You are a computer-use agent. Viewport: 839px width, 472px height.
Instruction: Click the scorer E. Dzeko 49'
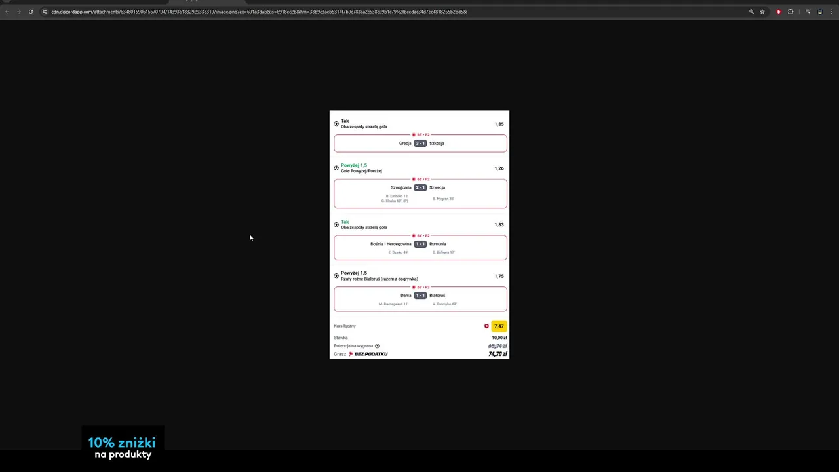click(399, 252)
